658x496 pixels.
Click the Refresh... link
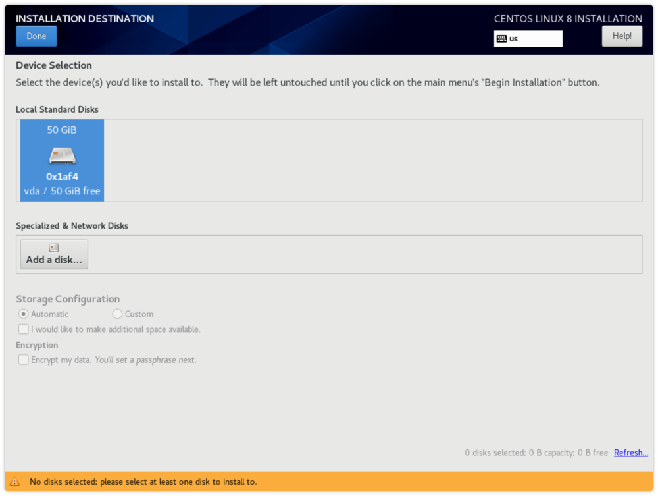pos(631,453)
